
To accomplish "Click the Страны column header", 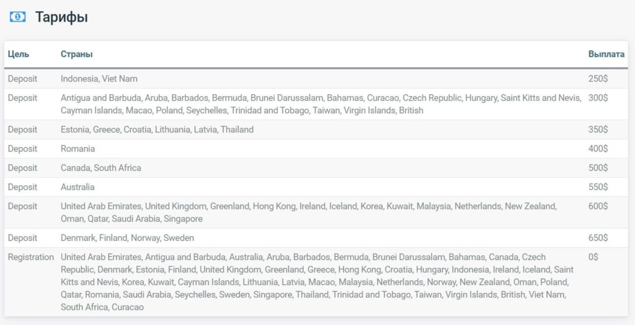I will [x=77, y=54].
